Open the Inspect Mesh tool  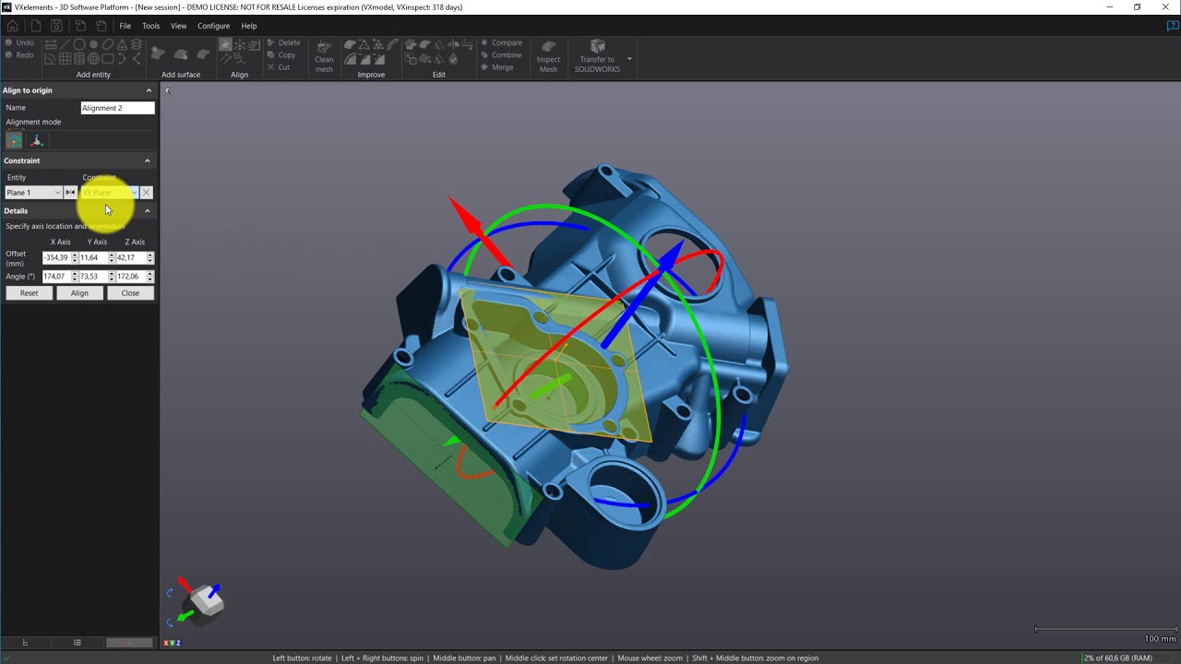click(x=548, y=57)
